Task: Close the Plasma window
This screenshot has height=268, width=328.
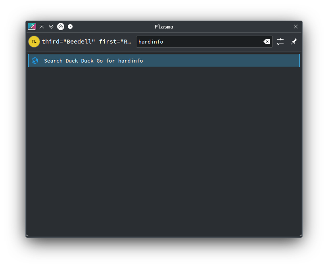Action: (x=295, y=27)
